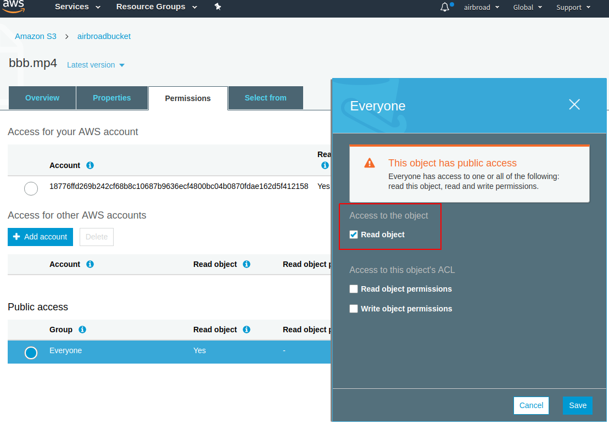This screenshot has width=609, height=424.
Task: Pin a service using the pushpin icon
Action: 218,7
